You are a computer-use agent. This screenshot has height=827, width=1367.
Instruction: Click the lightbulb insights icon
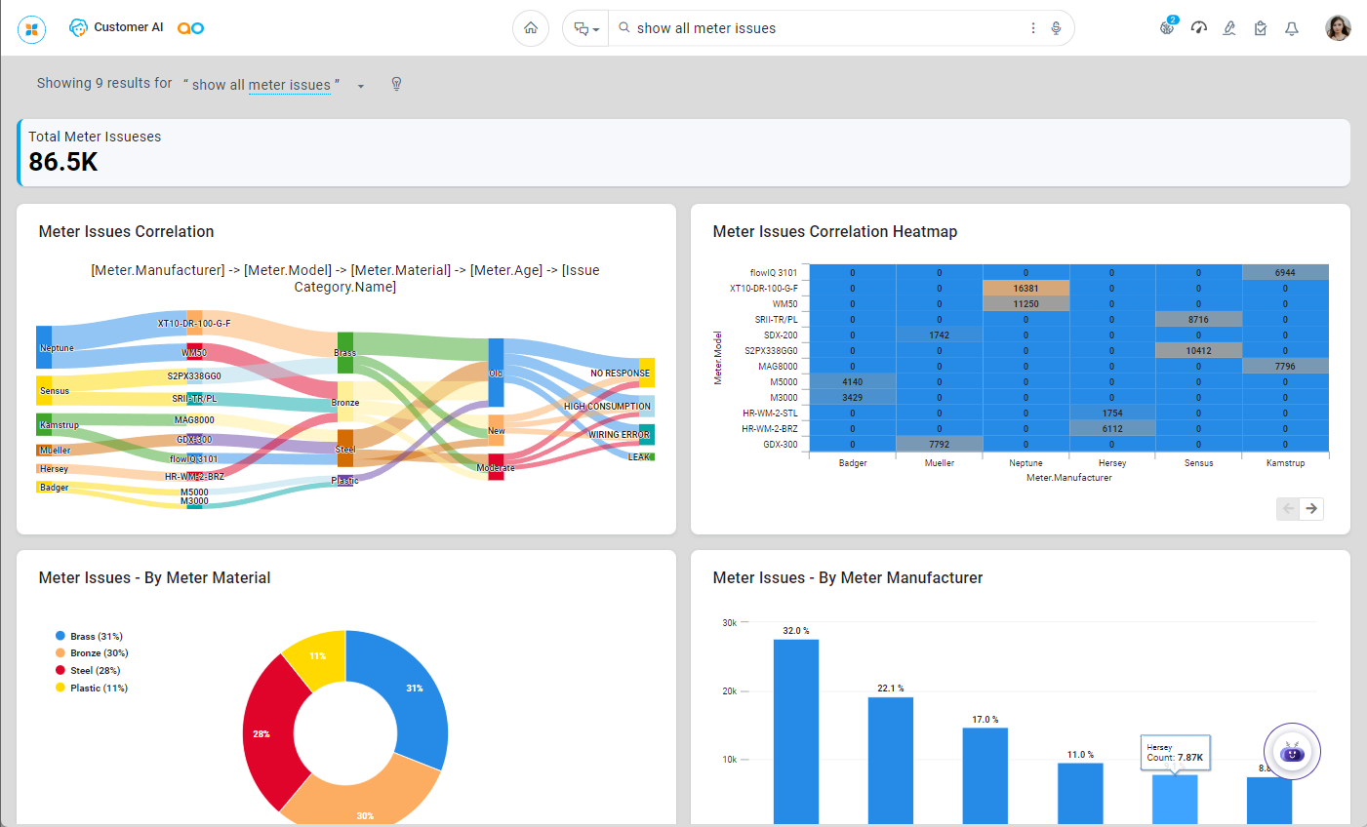click(396, 84)
